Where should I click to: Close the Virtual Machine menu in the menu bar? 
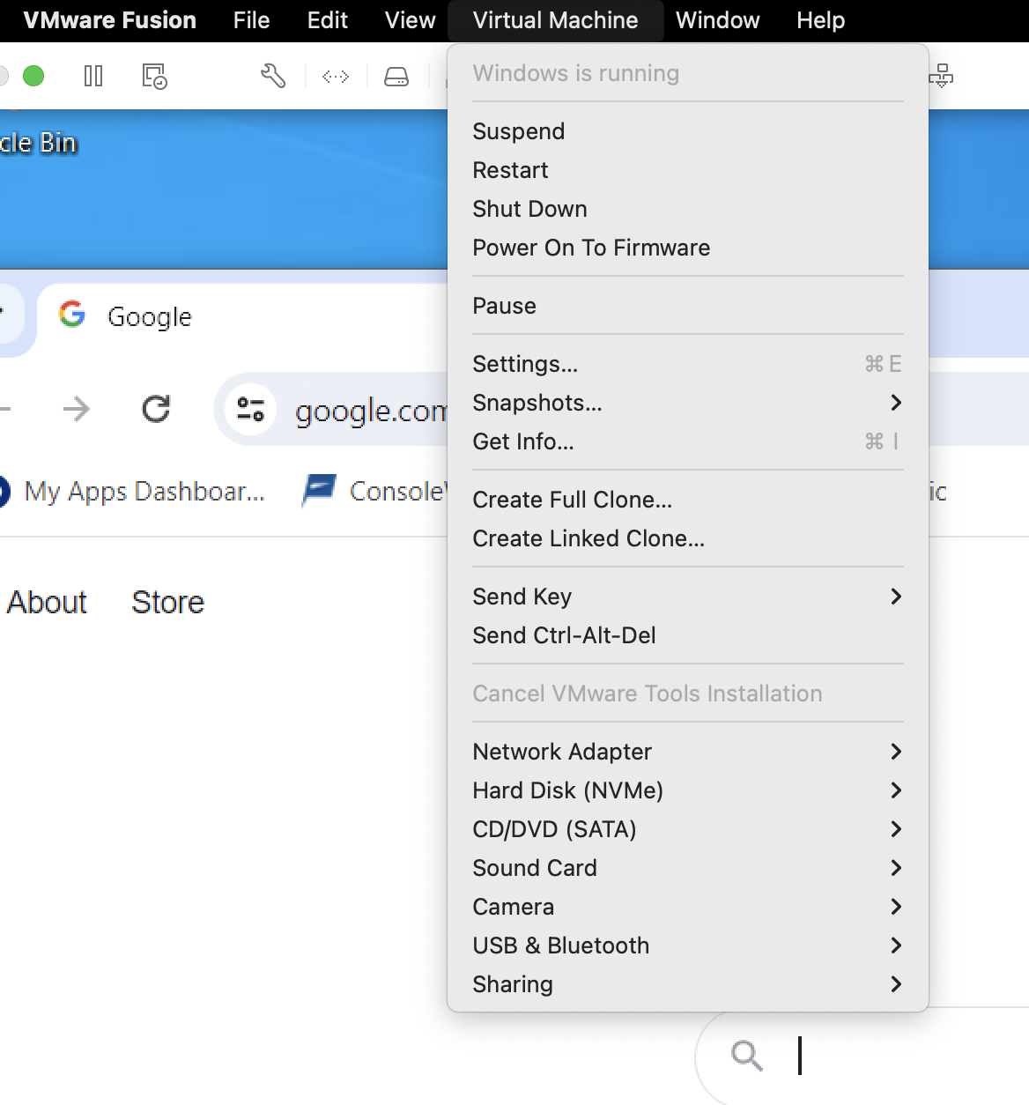(x=555, y=20)
